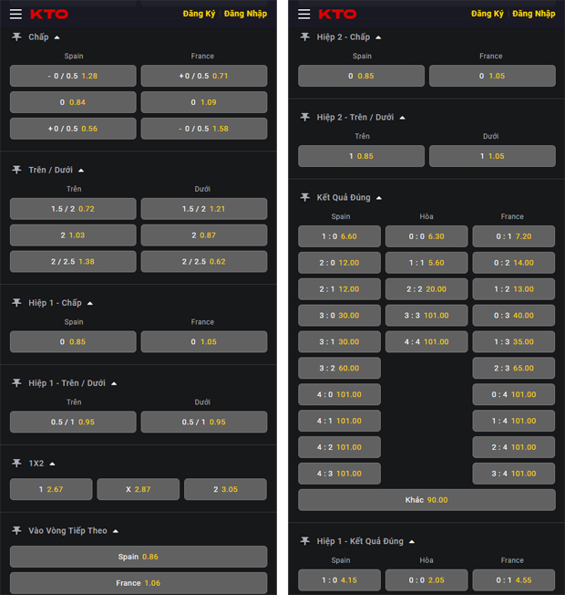Toggle pin for Hiệp 1 - Chấp market

coord(16,303)
